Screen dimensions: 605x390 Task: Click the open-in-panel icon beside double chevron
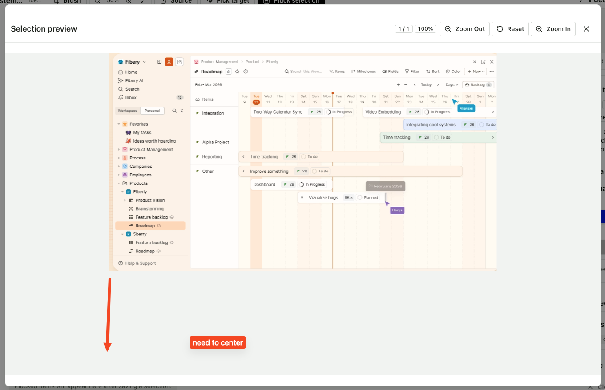coord(483,62)
